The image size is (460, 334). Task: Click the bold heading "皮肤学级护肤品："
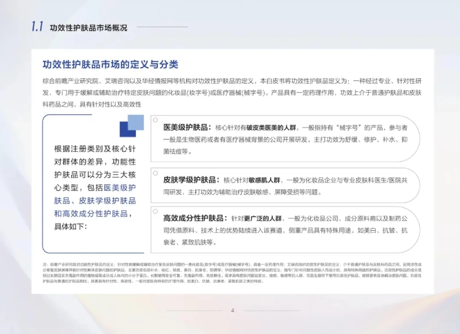pos(192,180)
